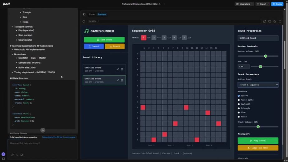This screenshot has width=288, height=162.
Task: Delete the first Untitled Sound with trash icon
Action: (x=122, y=69)
